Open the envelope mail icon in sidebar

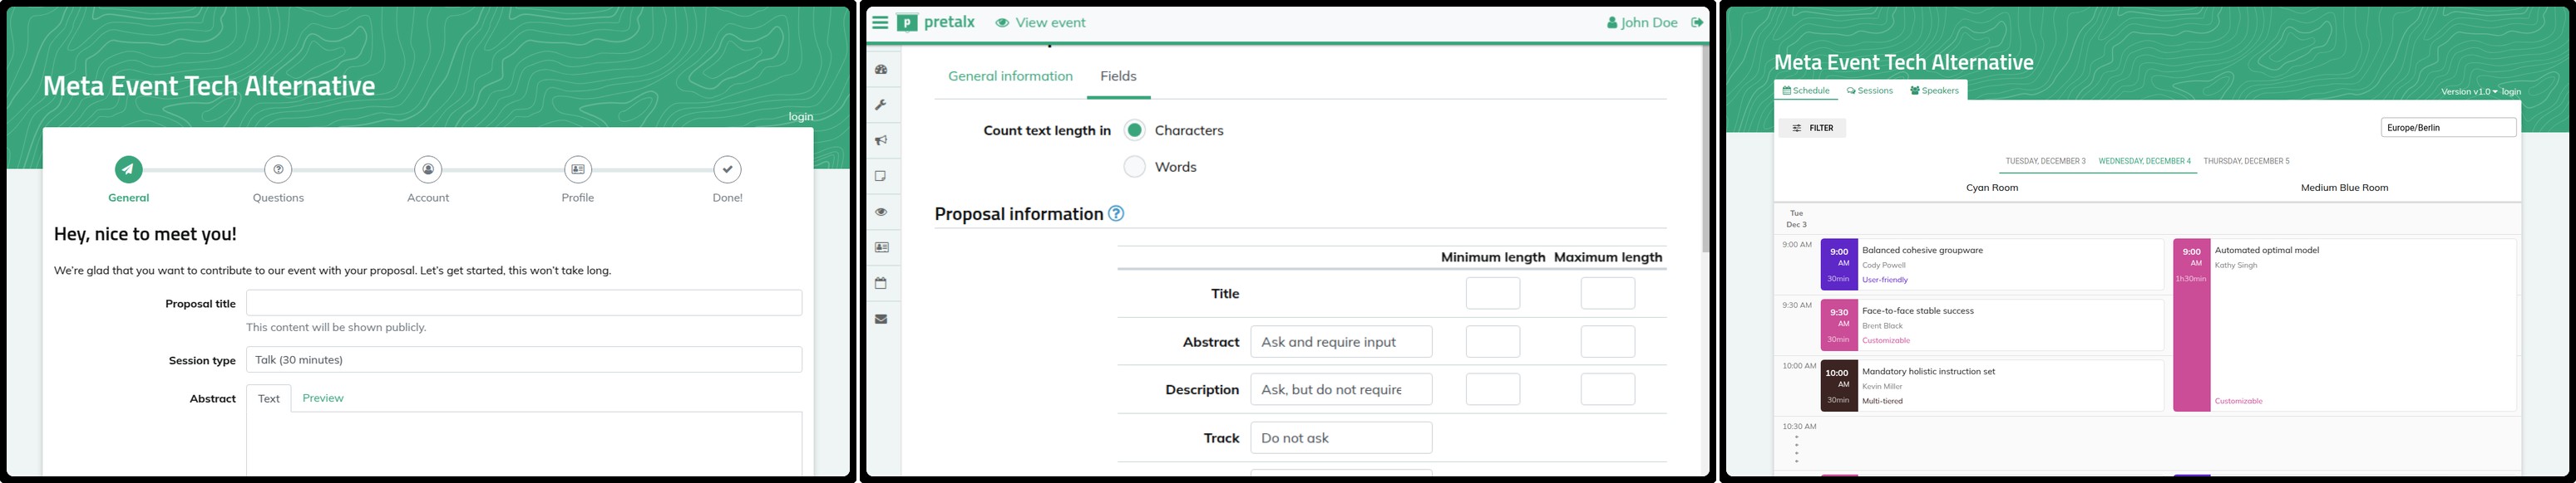point(881,320)
